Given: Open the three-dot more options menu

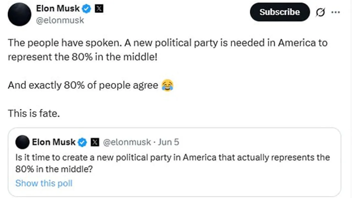Looking at the screenshot, I should coord(335,12).
